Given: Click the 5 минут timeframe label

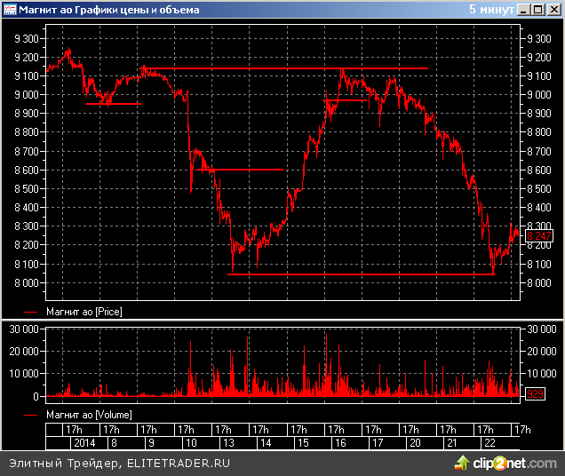Looking at the screenshot, I should click(489, 10).
